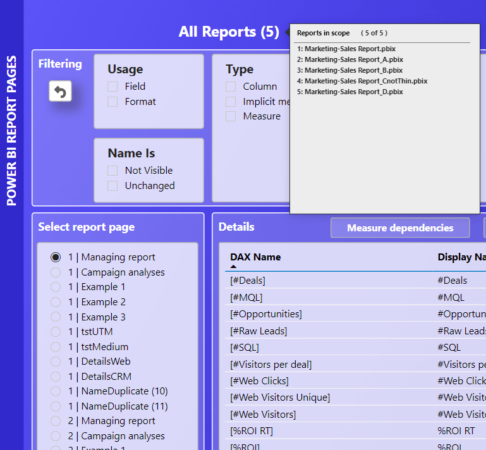Click the ascending sort arrow under DAX Name
Screen dimensions: 486x450
233,267
